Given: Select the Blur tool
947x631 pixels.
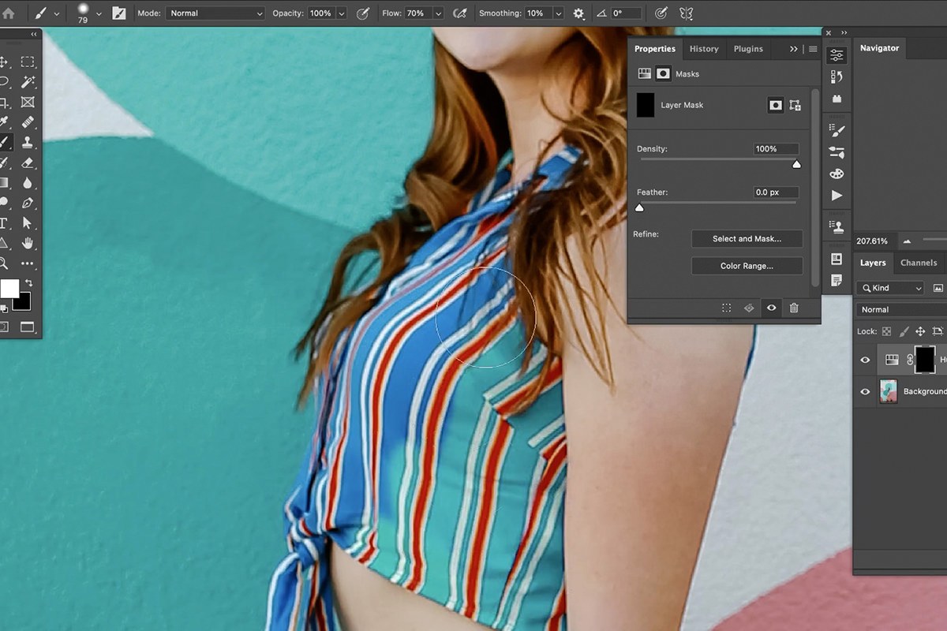Looking at the screenshot, I should [28, 182].
